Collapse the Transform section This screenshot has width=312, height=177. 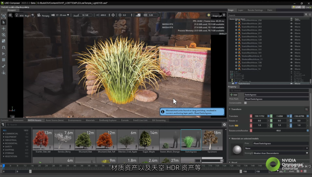pyautogui.click(x=230, y=109)
